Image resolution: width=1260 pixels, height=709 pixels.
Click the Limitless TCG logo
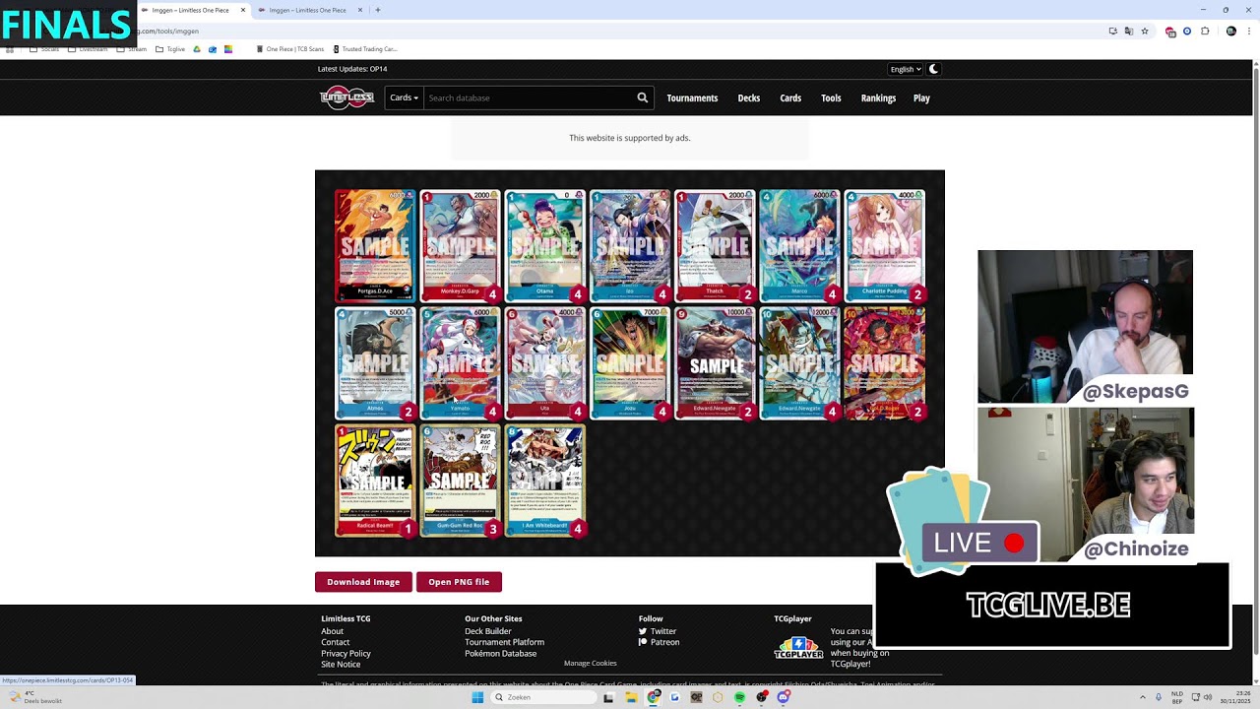click(x=346, y=97)
